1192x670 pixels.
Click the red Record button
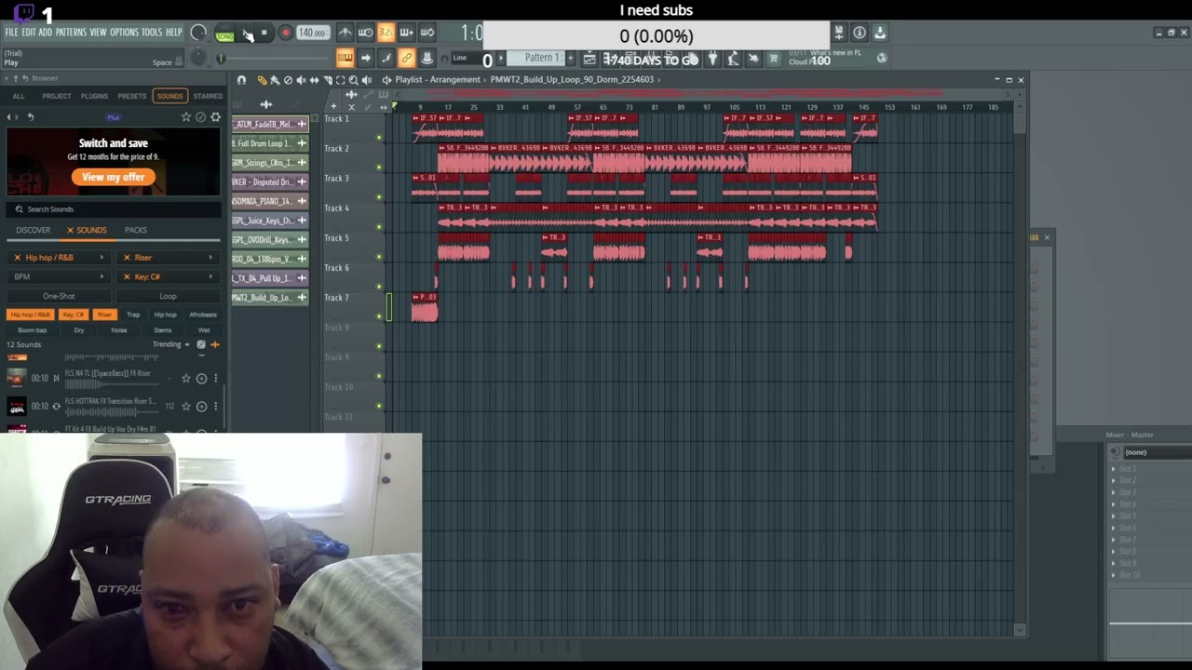coord(286,33)
